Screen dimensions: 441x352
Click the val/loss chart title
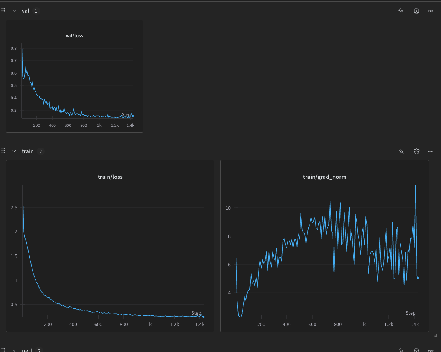[75, 36]
